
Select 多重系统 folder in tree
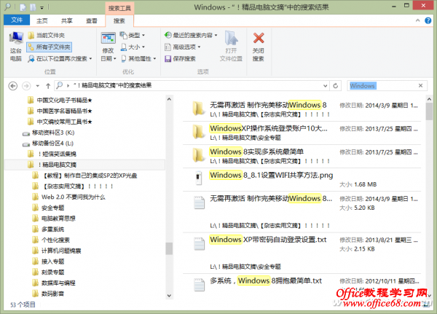point(49,229)
